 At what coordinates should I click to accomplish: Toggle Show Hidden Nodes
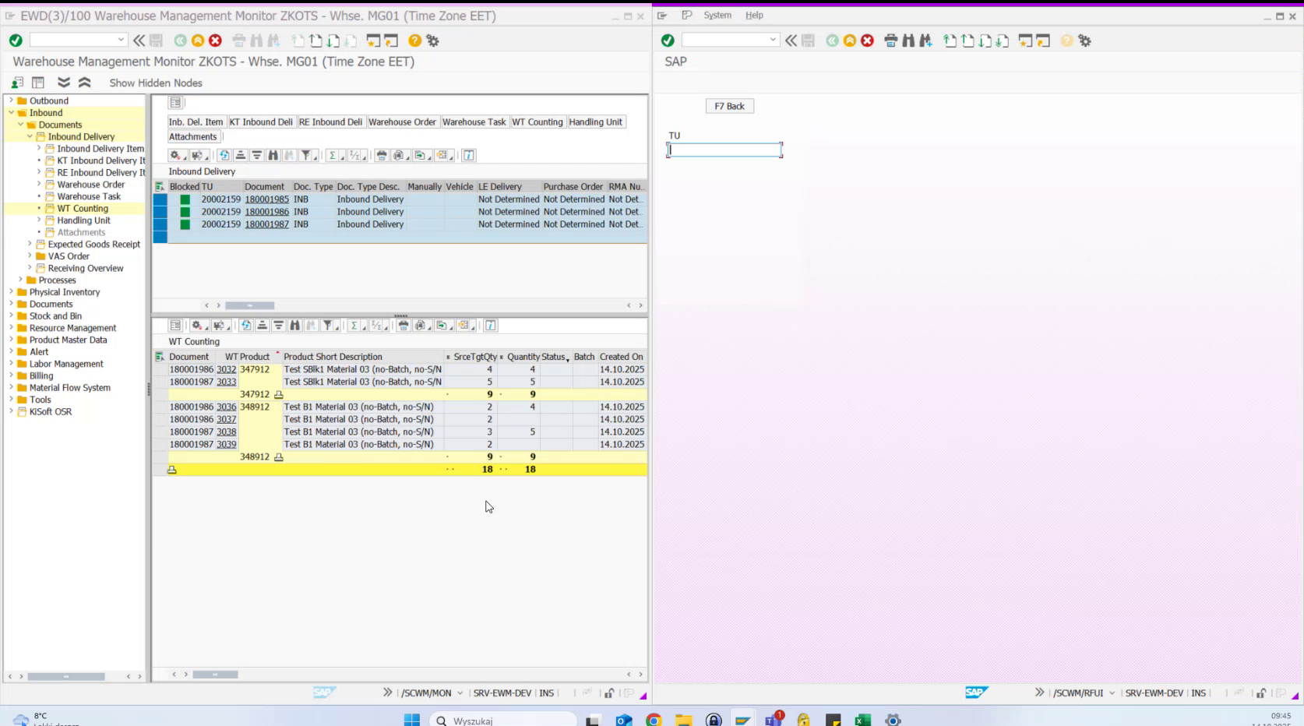tap(155, 83)
